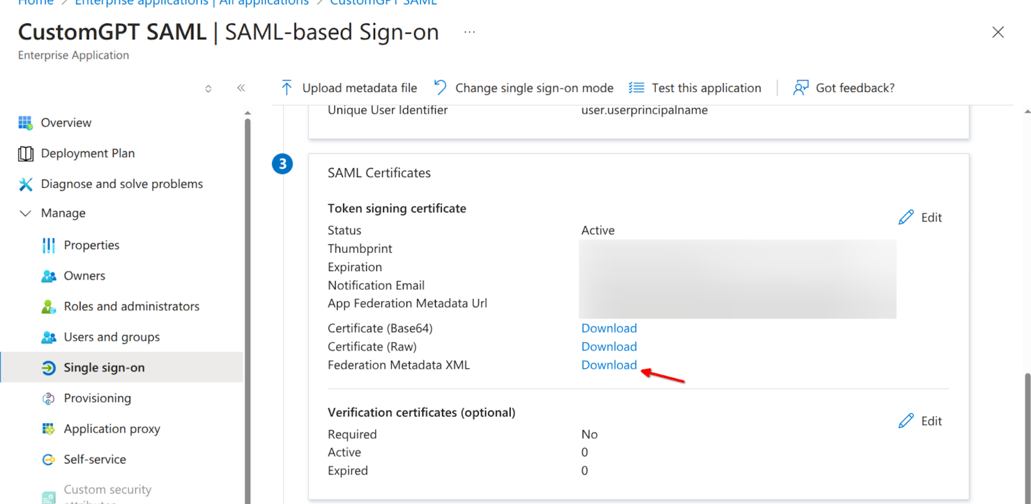Click the 'SAML Certificates' heading

(379, 173)
